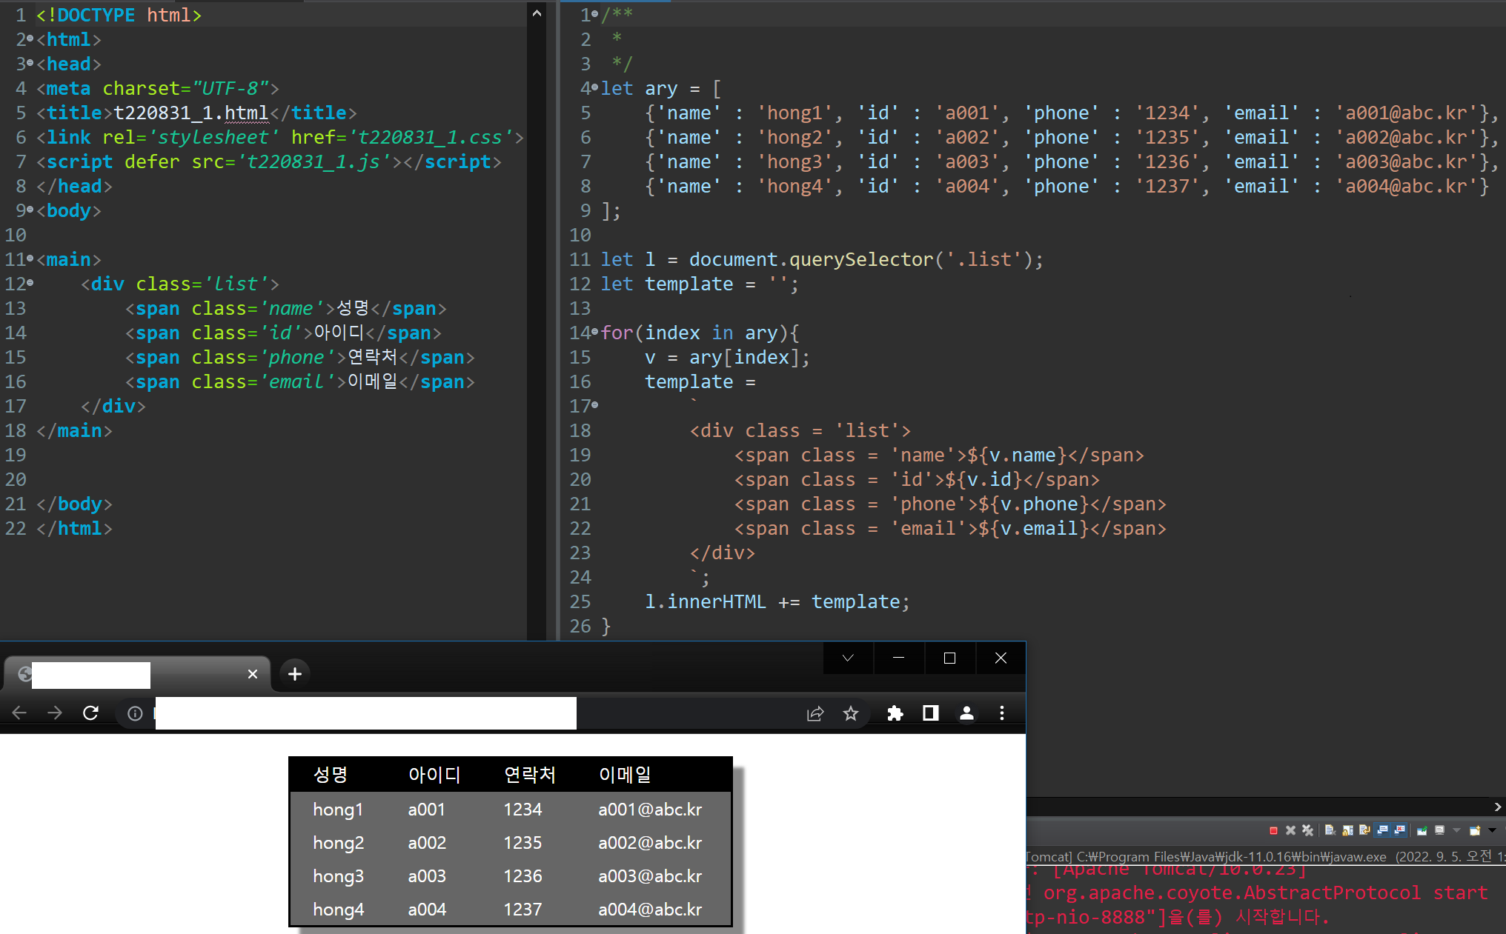This screenshot has width=1506, height=934.
Task: Stop the running Tomcat process
Action: [x=1273, y=830]
